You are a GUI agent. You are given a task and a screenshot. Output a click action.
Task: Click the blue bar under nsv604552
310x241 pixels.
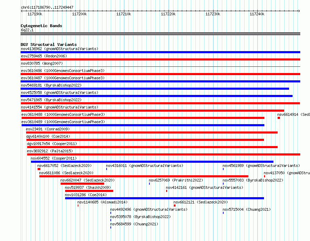click(152, 162)
